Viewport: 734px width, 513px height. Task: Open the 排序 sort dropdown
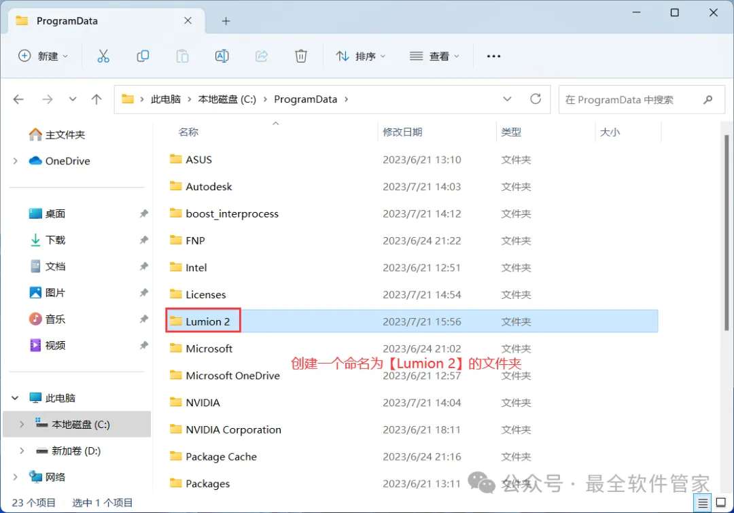[x=360, y=56]
